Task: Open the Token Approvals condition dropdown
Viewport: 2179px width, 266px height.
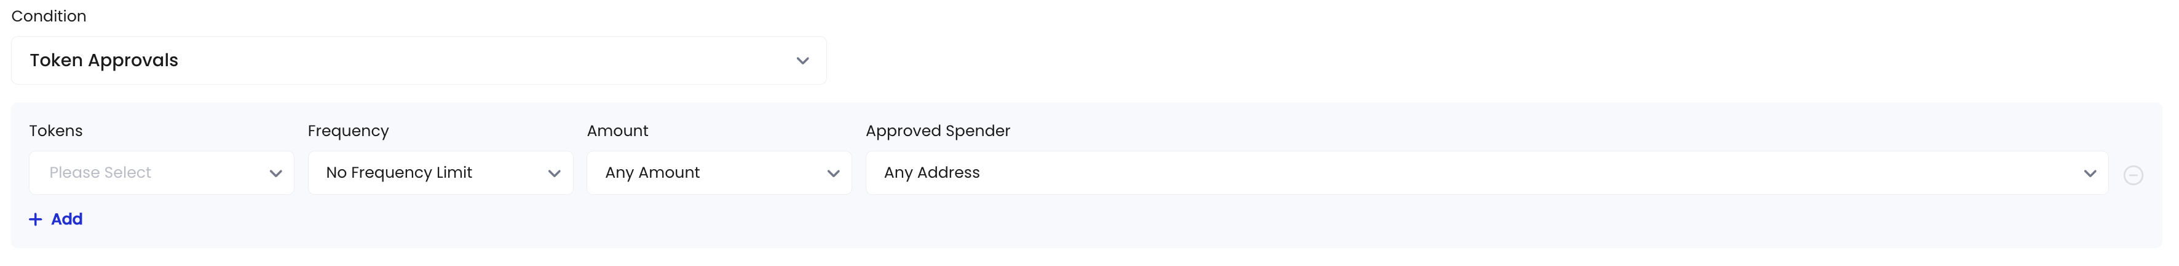Action: pos(419,61)
